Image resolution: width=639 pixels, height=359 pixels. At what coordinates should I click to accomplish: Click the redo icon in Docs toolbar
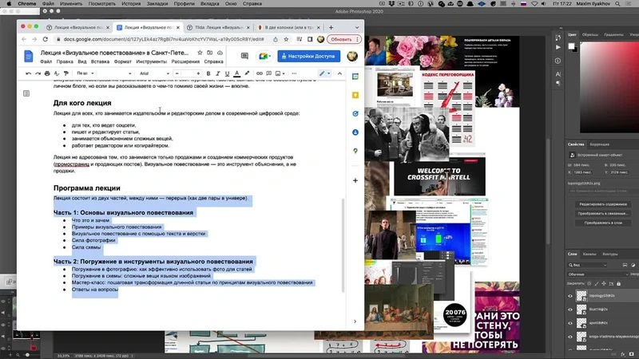[x=38, y=73]
